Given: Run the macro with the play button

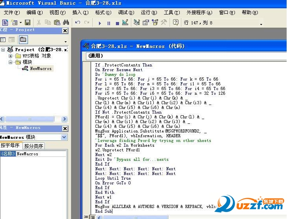Looking at the screenshot, I should [100, 23].
